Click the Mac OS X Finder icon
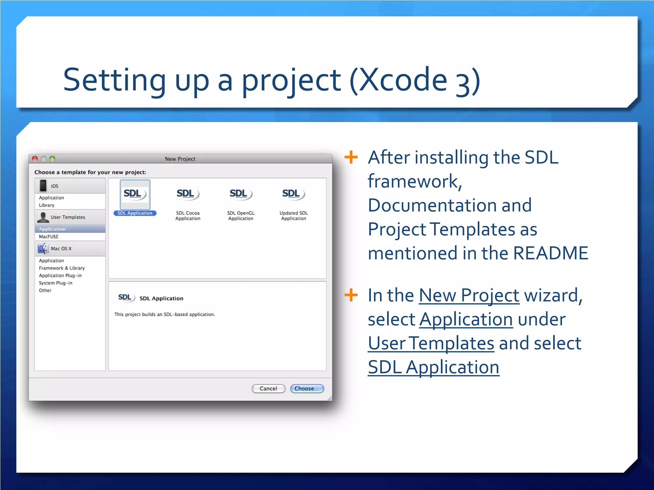 click(43, 249)
